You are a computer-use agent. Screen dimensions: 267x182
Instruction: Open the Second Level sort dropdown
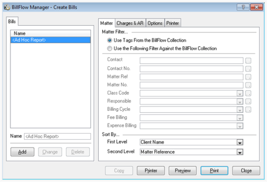pos(240,152)
